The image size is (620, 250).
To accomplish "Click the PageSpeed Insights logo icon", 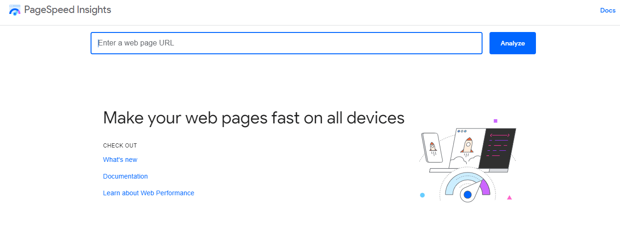I will pyautogui.click(x=15, y=10).
